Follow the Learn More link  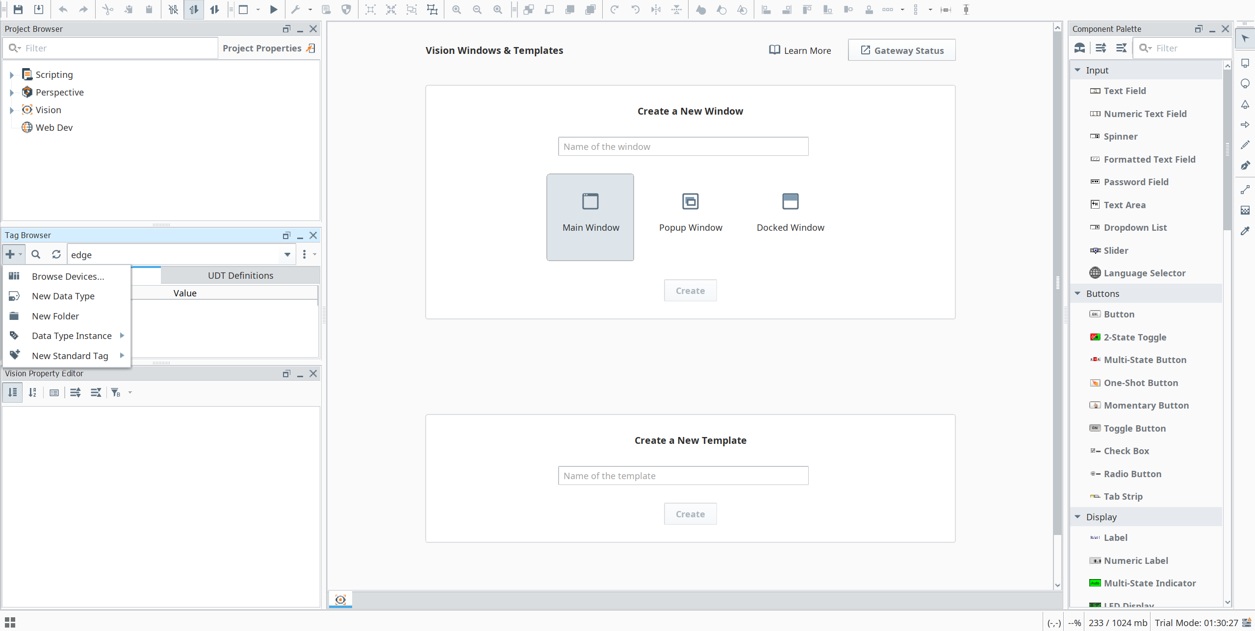tap(800, 50)
